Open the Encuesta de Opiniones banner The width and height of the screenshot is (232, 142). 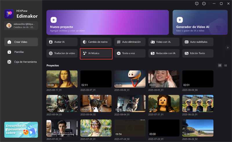coord(21,130)
